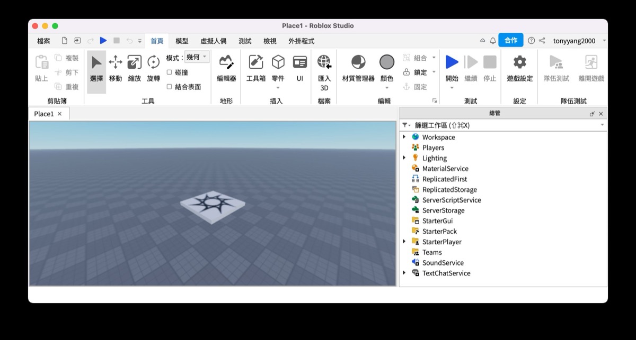The height and width of the screenshot is (340, 636).
Task: Open the 模式 幾何 dropdown
Action: click(x=197, y=57)
